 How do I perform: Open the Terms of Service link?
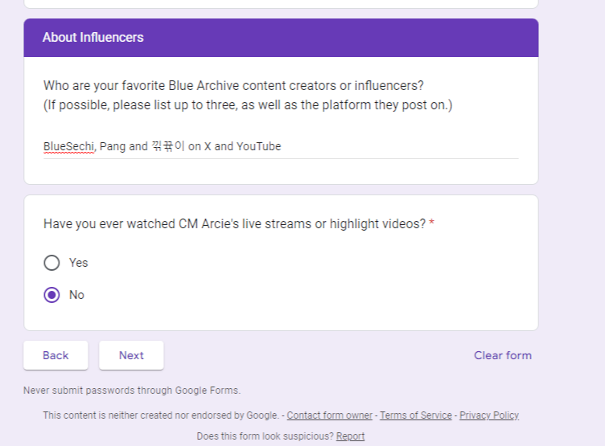pyautogui.click(x=416, y=415)
